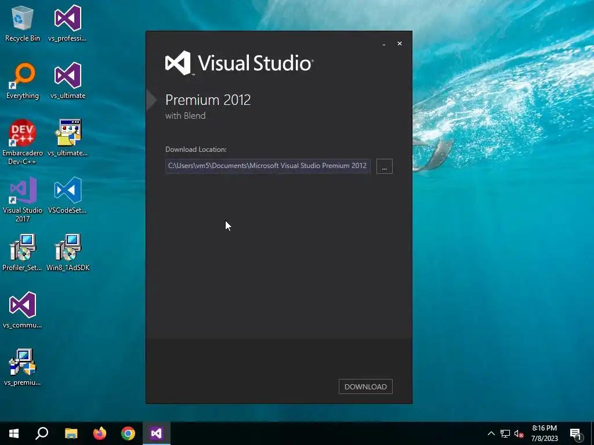Open the notification Action Center icon

coord(575,434)
